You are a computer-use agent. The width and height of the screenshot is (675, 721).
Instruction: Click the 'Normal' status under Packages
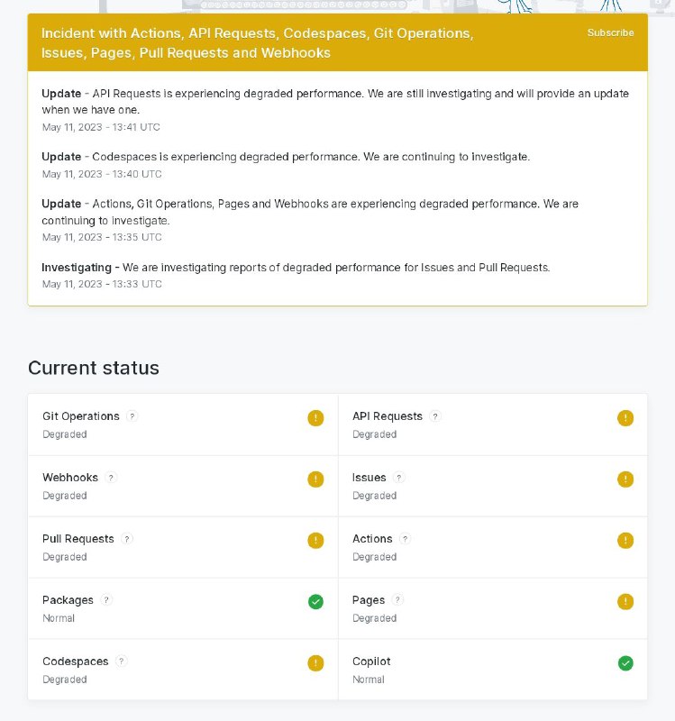click(59, 618)
